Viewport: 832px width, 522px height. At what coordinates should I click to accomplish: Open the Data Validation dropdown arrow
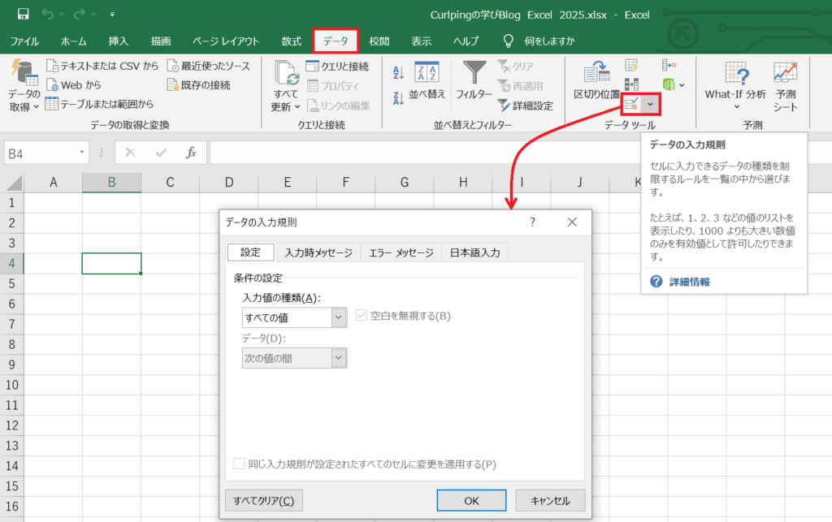click(x=650, y=105)
